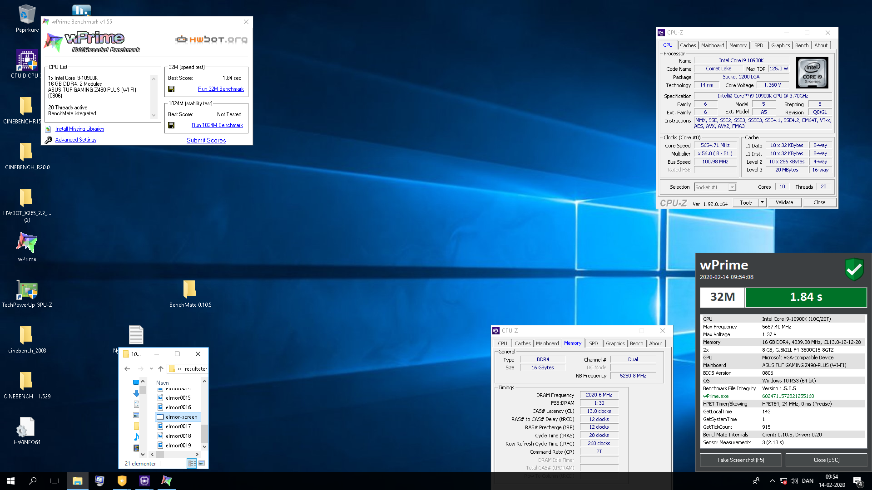Click the Submit Scores link
Viewport: 872px width, 490px height.
tap(206, 140)
